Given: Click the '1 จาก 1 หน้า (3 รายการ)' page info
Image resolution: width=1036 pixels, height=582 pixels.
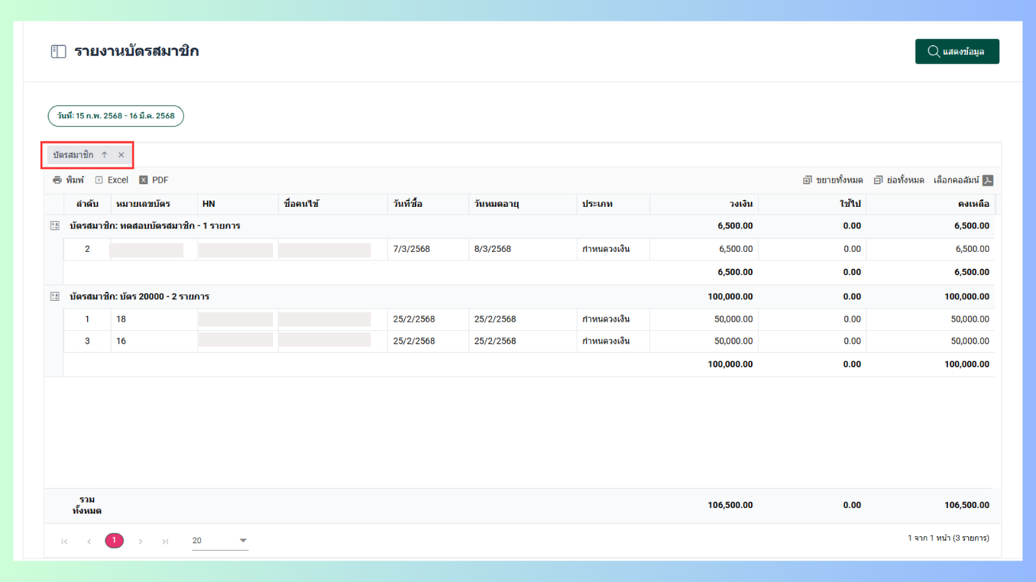Looking at the screenshot, I should [x=949, y=538].
